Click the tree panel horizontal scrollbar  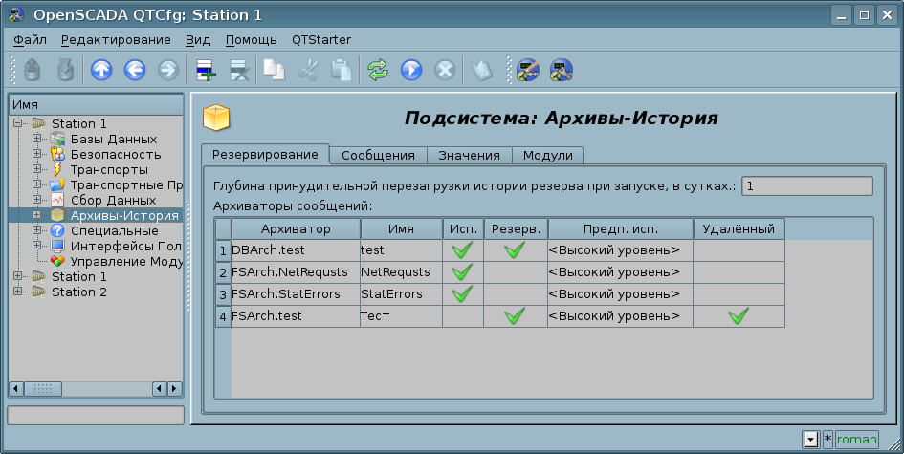pos(96,389)
